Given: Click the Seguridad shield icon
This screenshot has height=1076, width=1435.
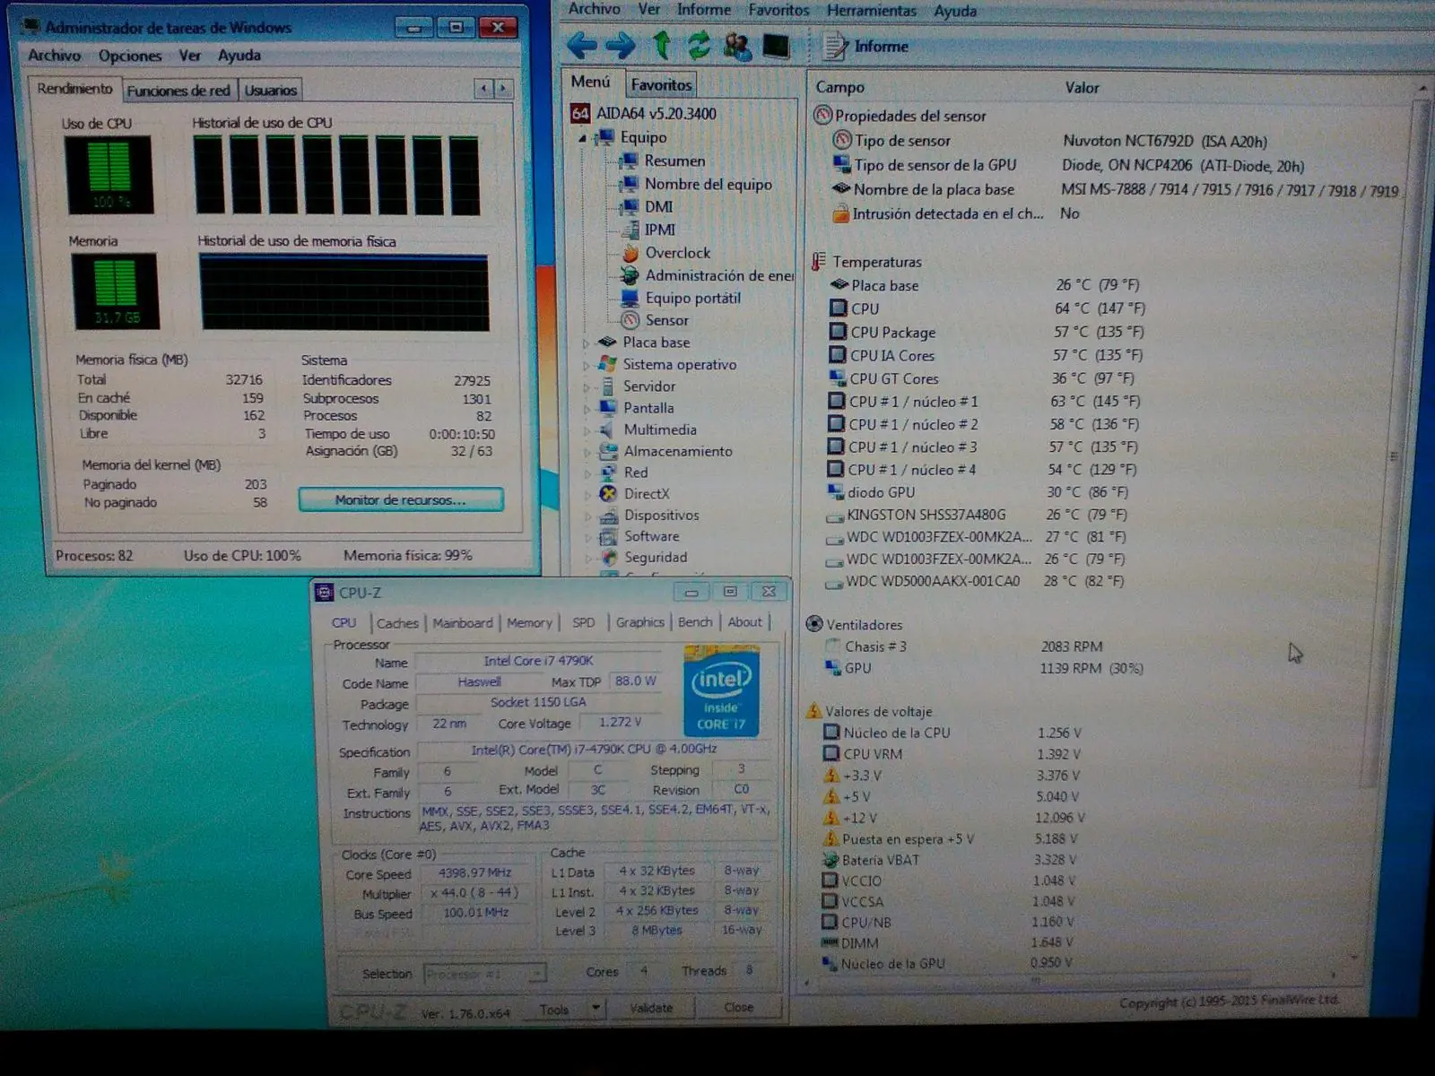Looking at the screenshot, I should (x=608, y=557).
